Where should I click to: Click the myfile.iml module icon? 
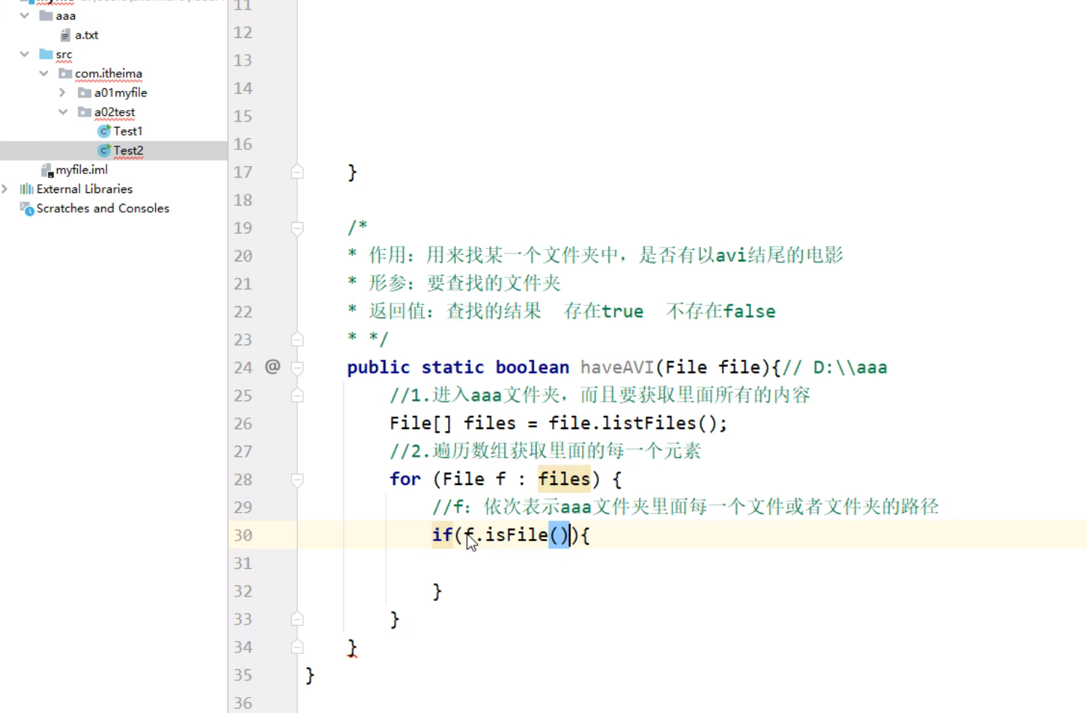(x=47, y=170)
